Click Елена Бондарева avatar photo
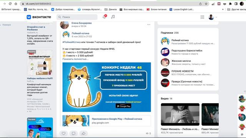 coord(65,25)
